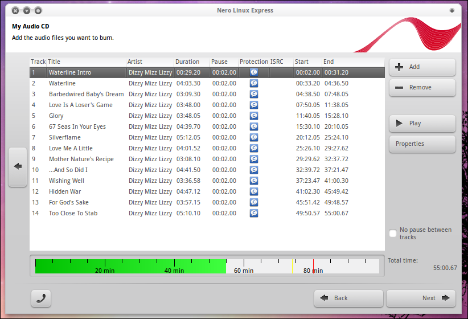Viewport: 468px width, 319px height.
Task: Sort by the Title column header
Action: click(x=87, y=62)
